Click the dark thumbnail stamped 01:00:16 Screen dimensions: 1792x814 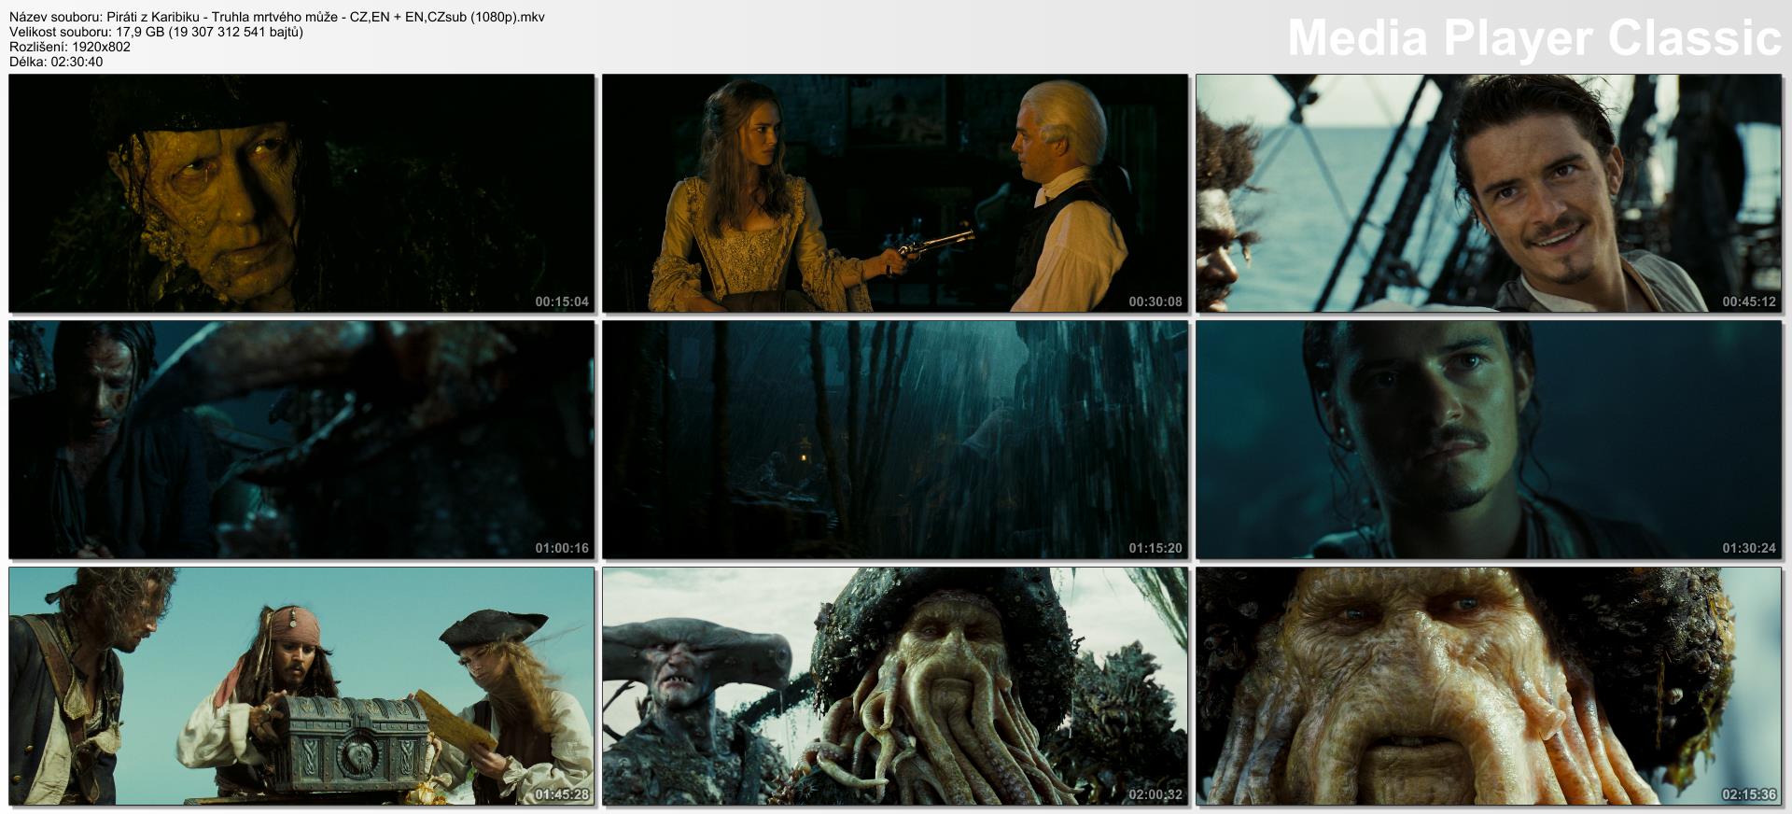(x=301, y=439)
